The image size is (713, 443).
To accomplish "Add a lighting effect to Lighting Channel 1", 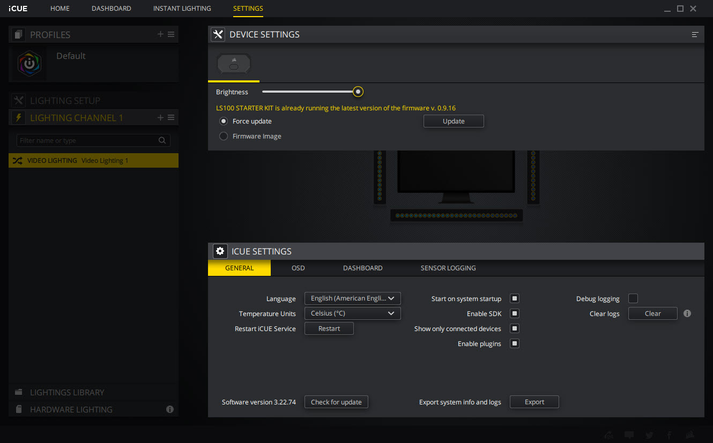I will point(160,117).
